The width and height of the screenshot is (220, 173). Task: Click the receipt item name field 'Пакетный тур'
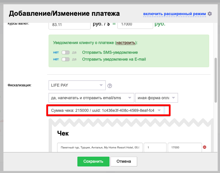tap(100, 148)
